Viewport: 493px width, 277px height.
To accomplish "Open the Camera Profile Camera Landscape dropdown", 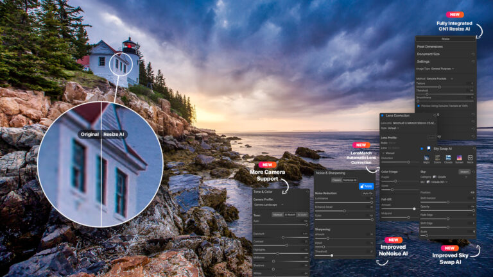I will 268,205.
